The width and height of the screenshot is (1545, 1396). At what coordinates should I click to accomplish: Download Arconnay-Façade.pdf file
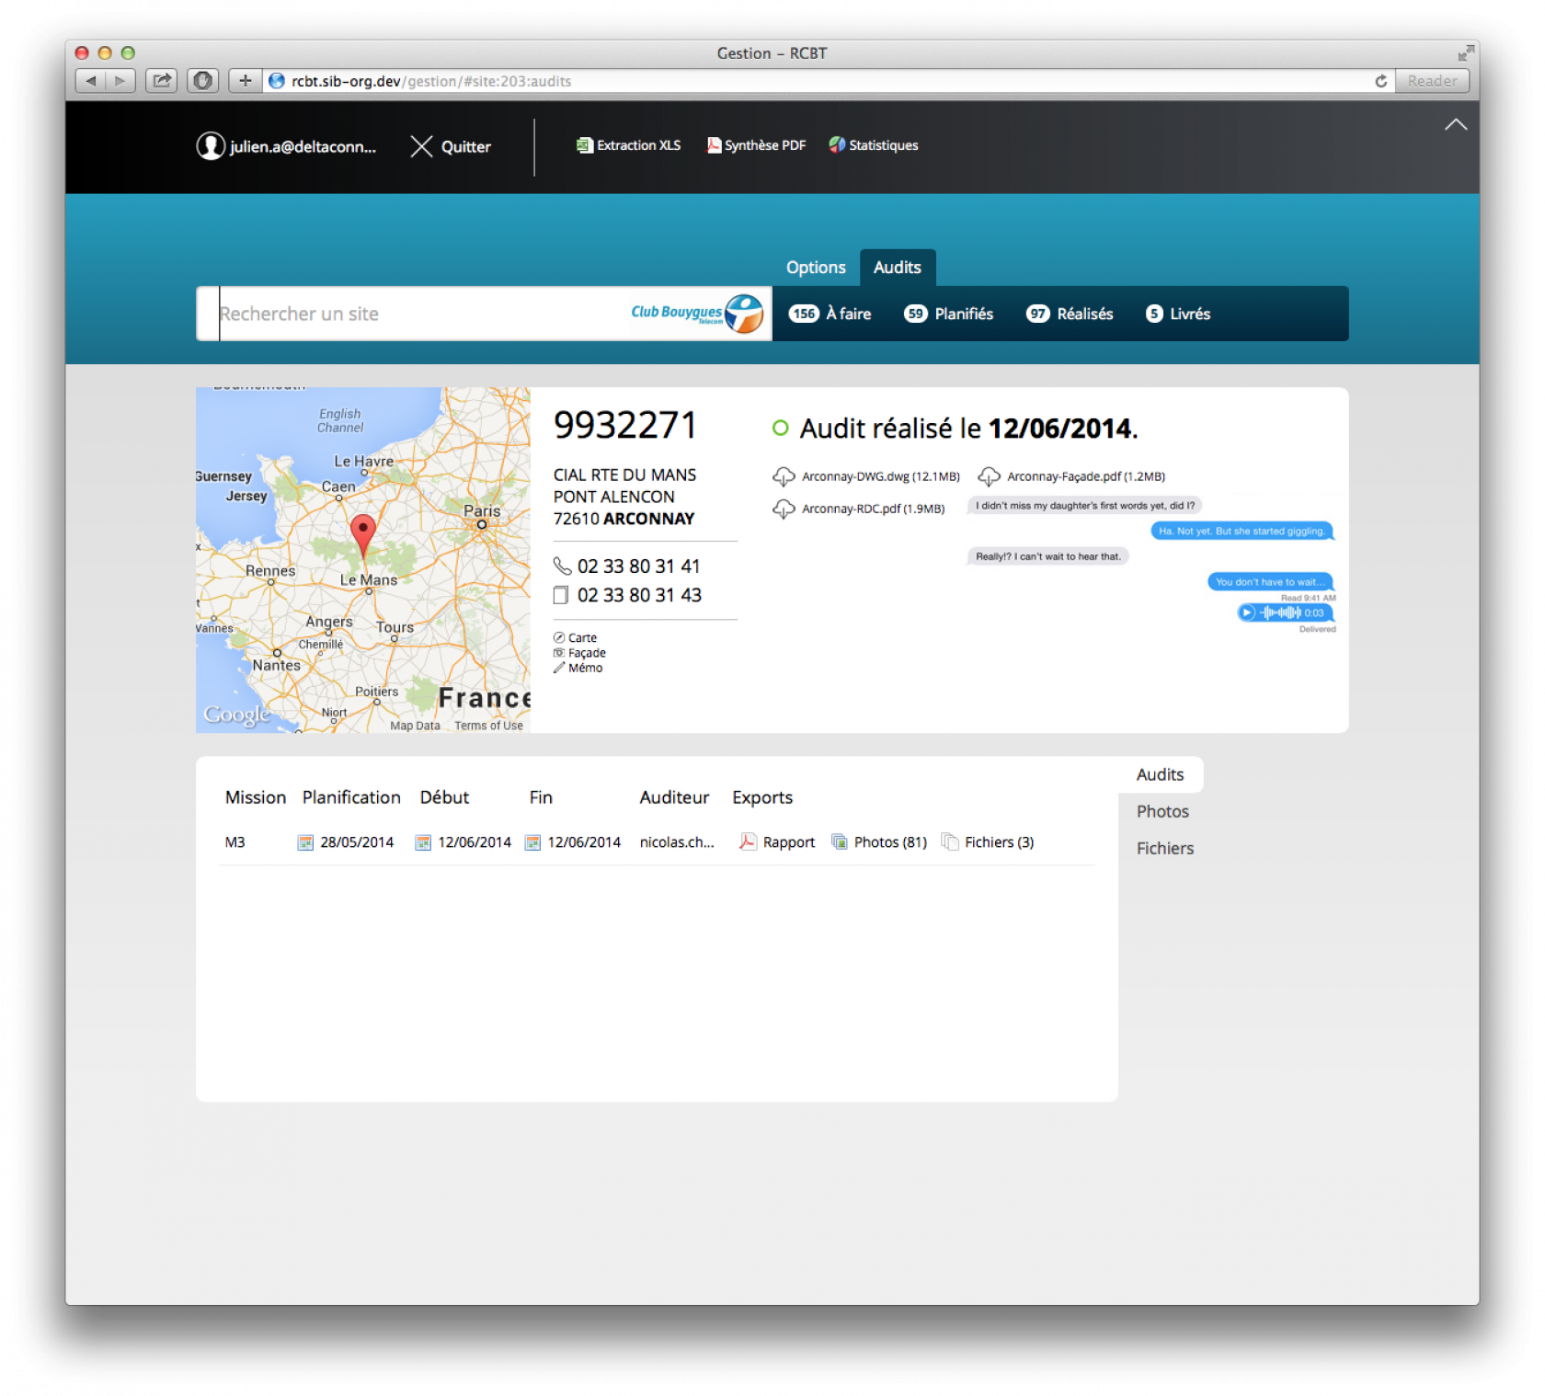(x=1071, y=476)
